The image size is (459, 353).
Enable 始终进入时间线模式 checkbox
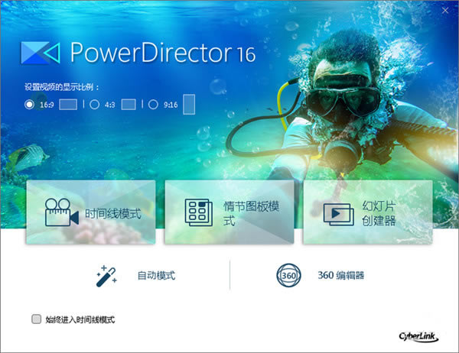point(36,319)
